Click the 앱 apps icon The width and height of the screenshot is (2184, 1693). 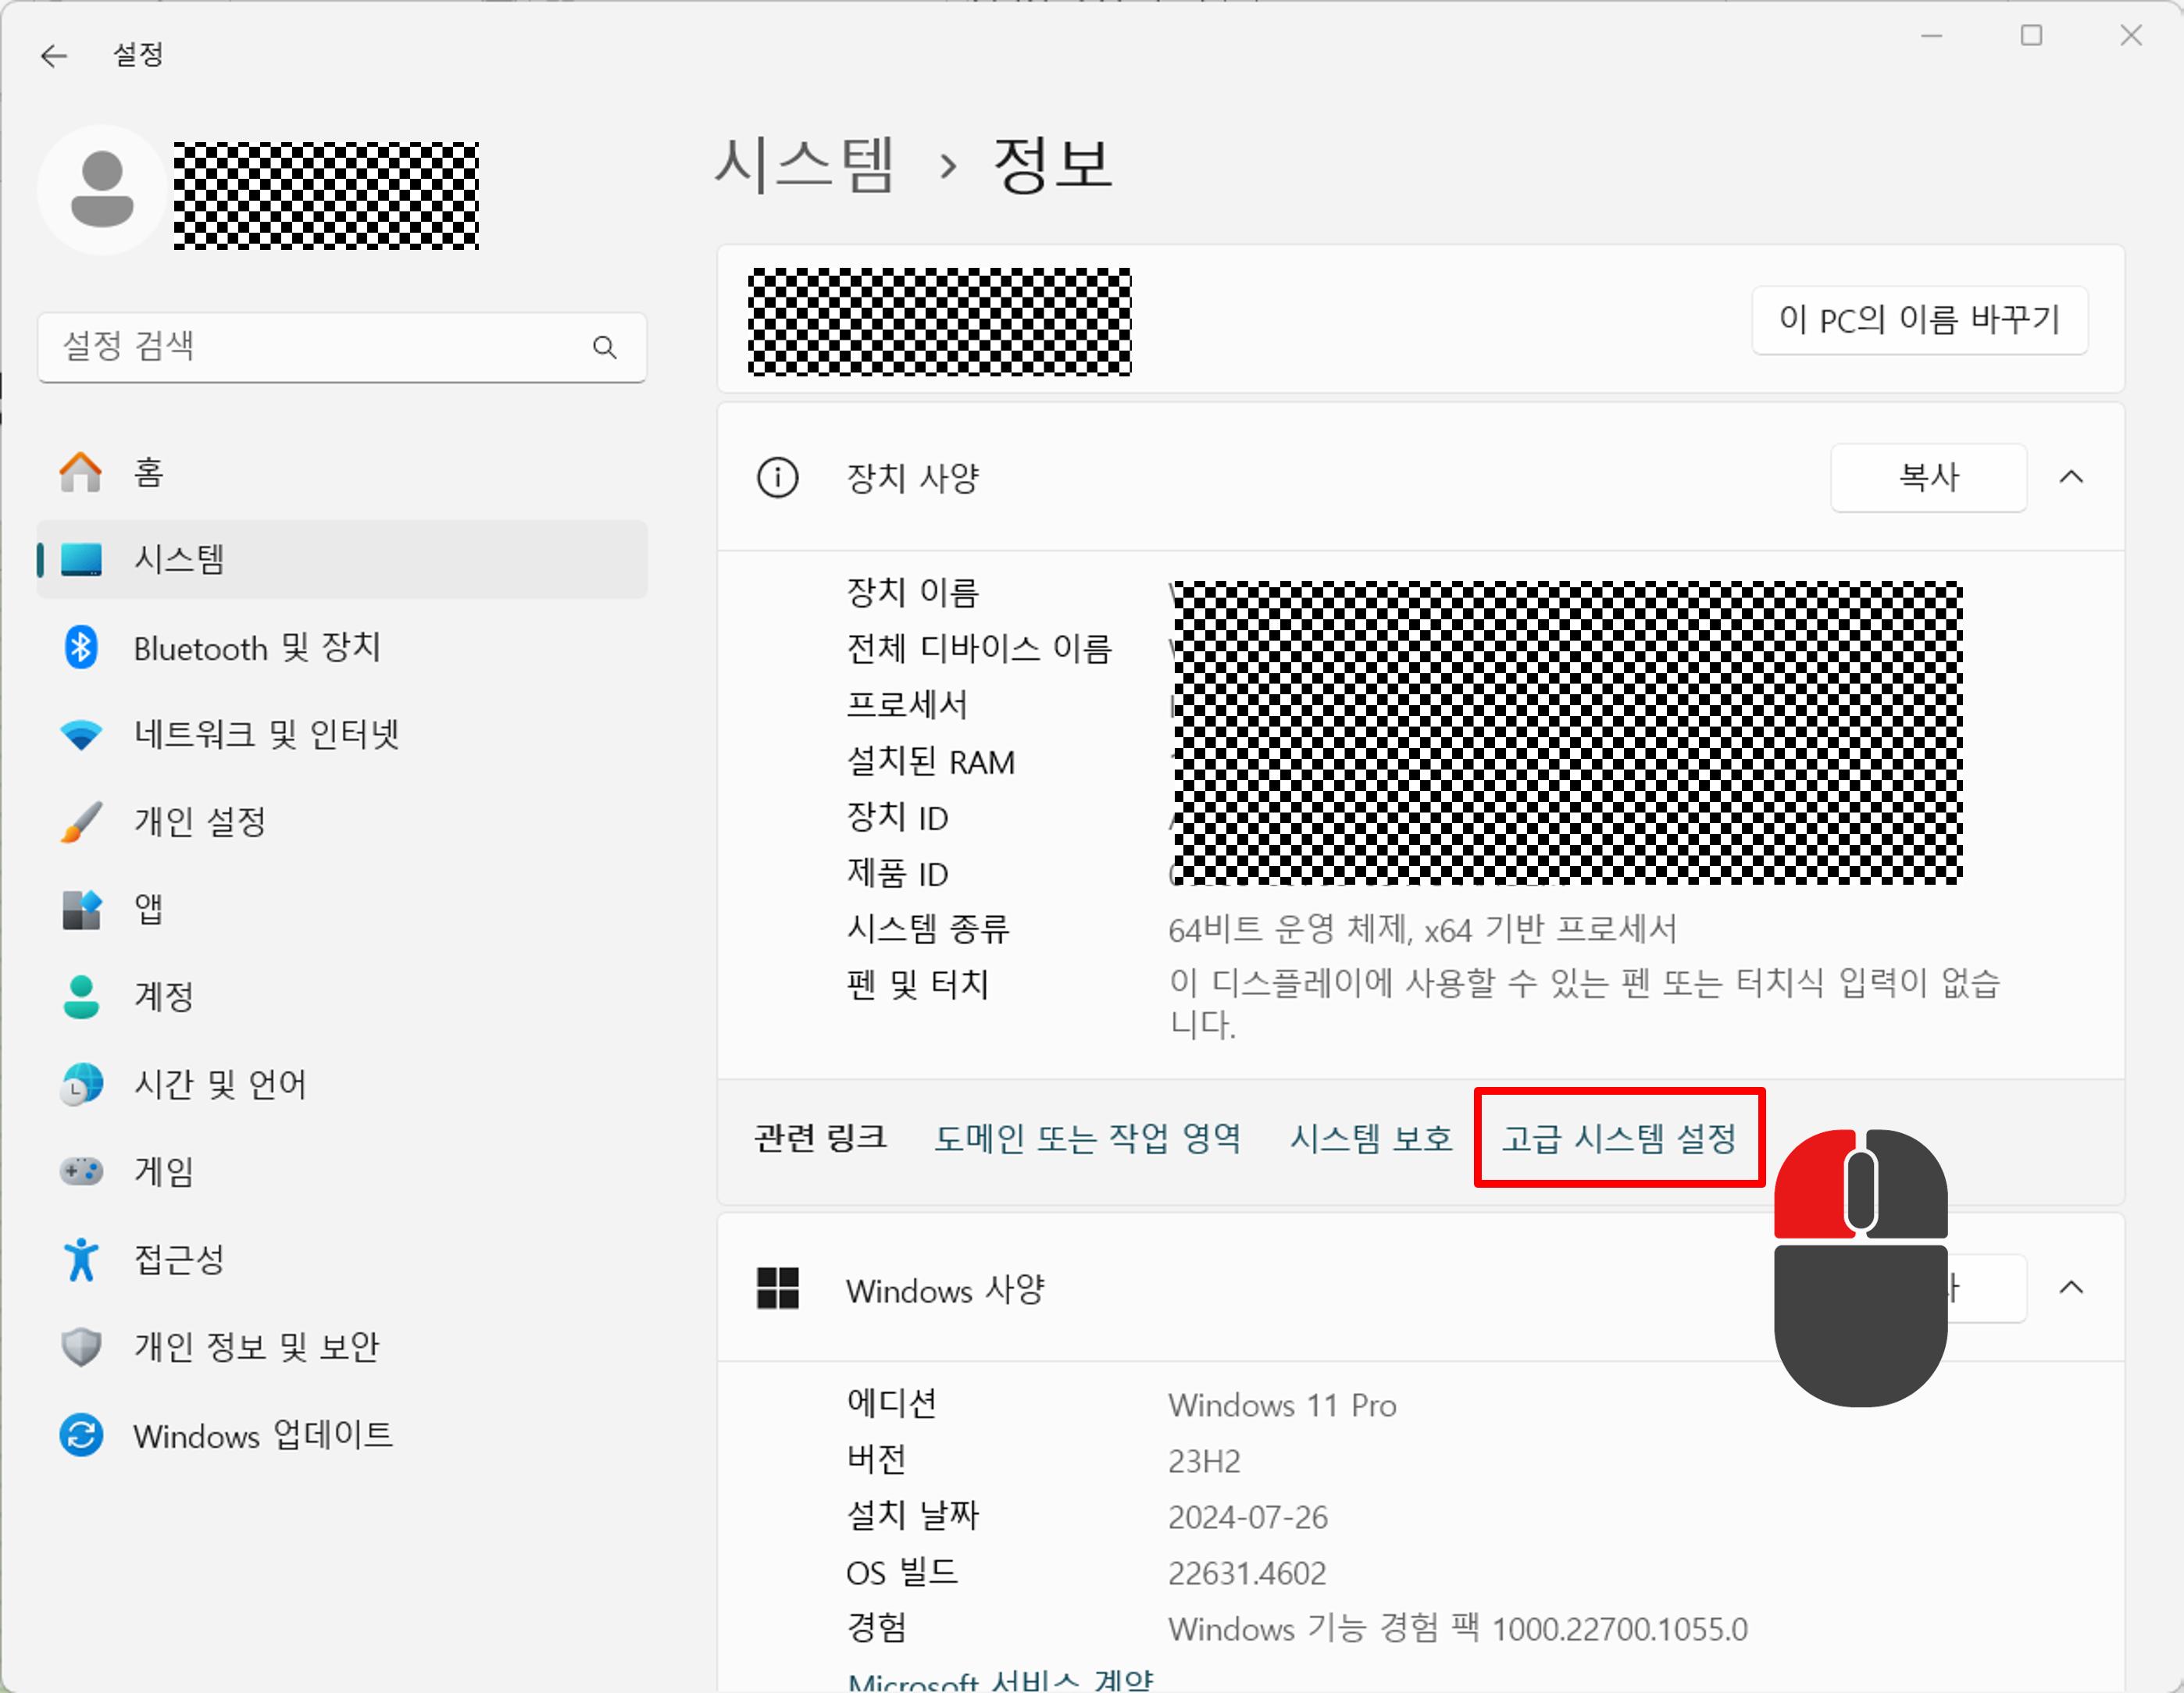click(x=81, y=909)
